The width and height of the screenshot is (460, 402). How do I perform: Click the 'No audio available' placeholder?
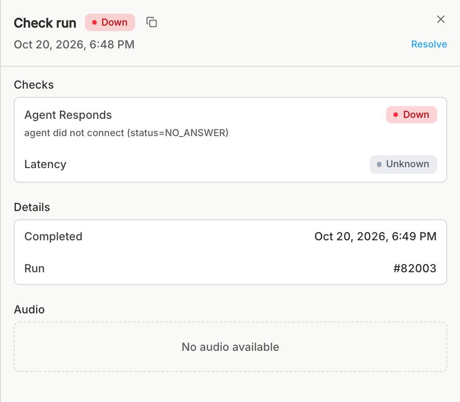click(x=230, y=347)
